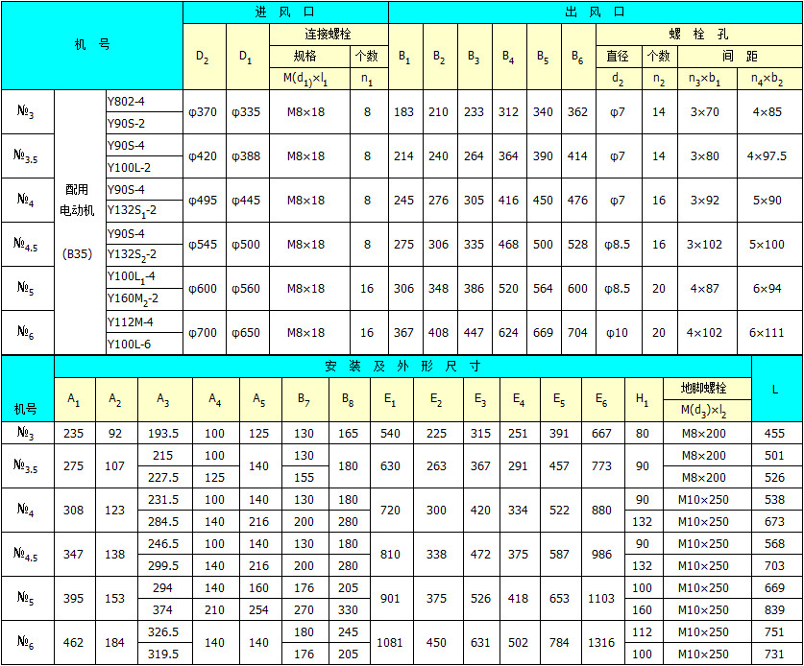Viewport: 804px width, 666px height.
Task: Click the φ370 D2 value
Action: [203, 111]
